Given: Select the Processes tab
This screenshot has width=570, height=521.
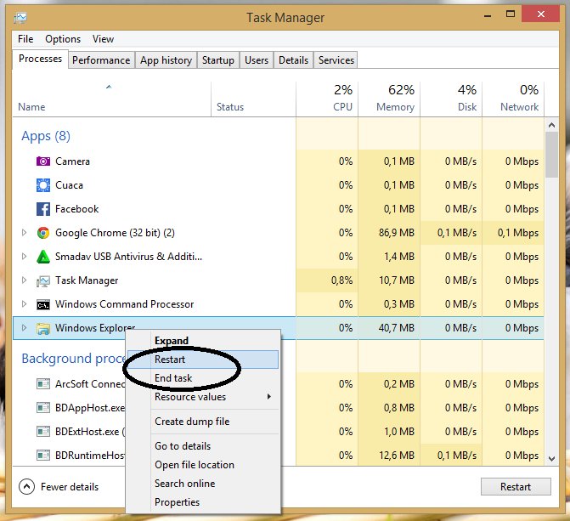Looking at the screenshot, I should [41, 59].
